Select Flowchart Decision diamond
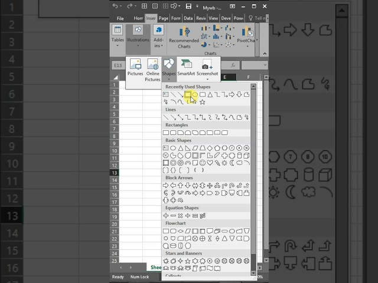The width and height of the screenshot is (378, 283). coord(180,231)
